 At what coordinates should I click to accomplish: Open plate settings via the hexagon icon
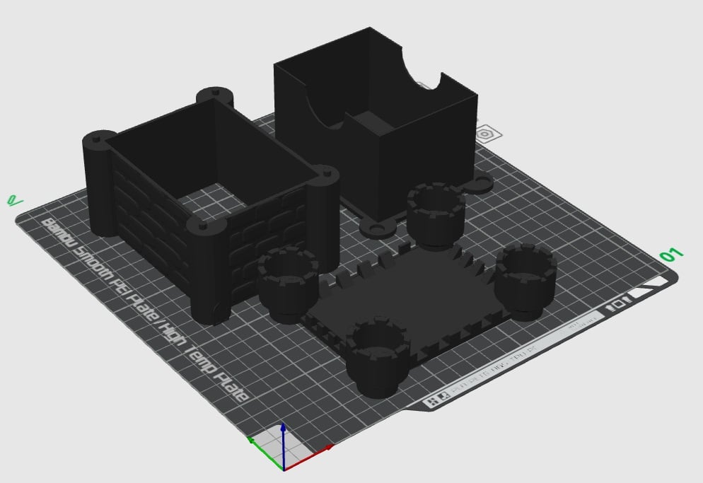click(486, 134)
